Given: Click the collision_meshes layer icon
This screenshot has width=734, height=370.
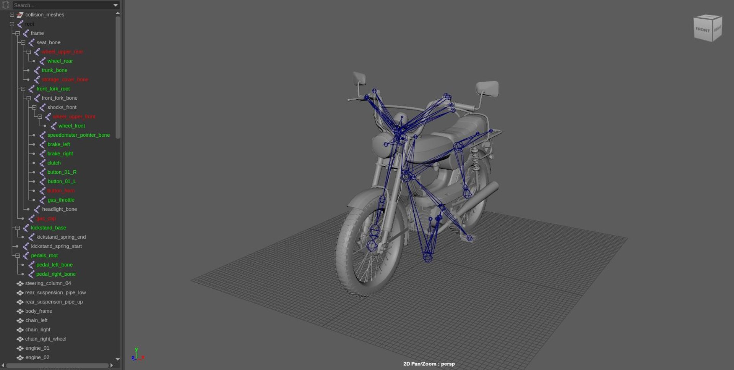Looking at the screenshot, I should tap(20, 15).
